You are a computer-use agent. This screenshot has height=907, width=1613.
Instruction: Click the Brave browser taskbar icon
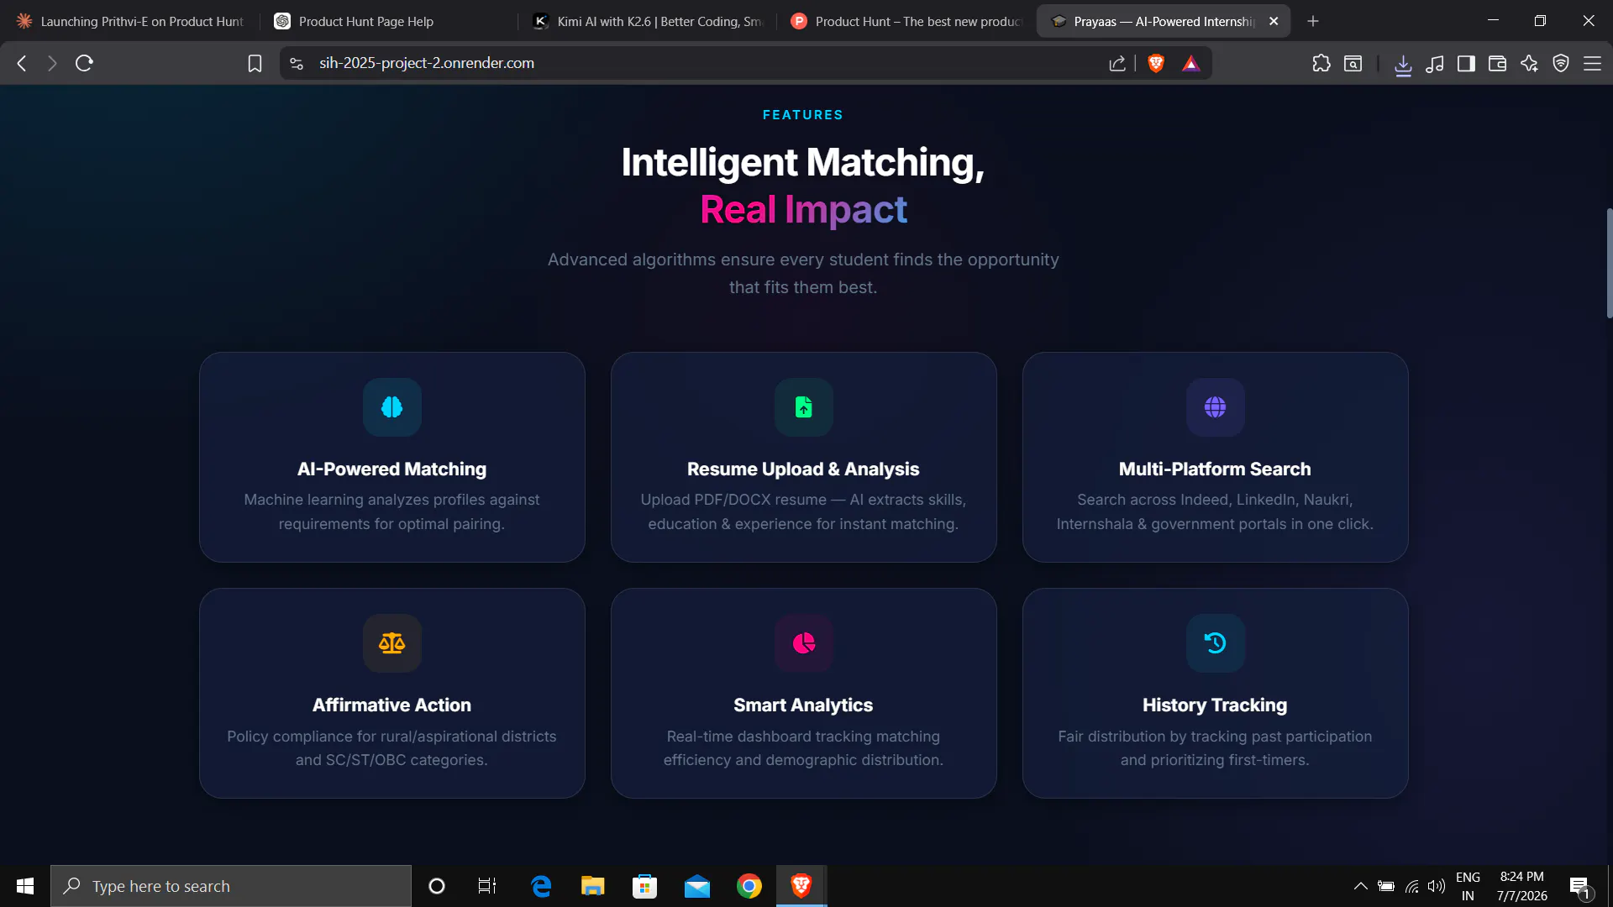(801, 886)
